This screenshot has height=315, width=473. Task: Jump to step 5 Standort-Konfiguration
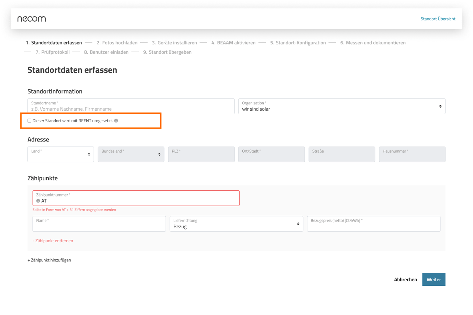[298, 43]
